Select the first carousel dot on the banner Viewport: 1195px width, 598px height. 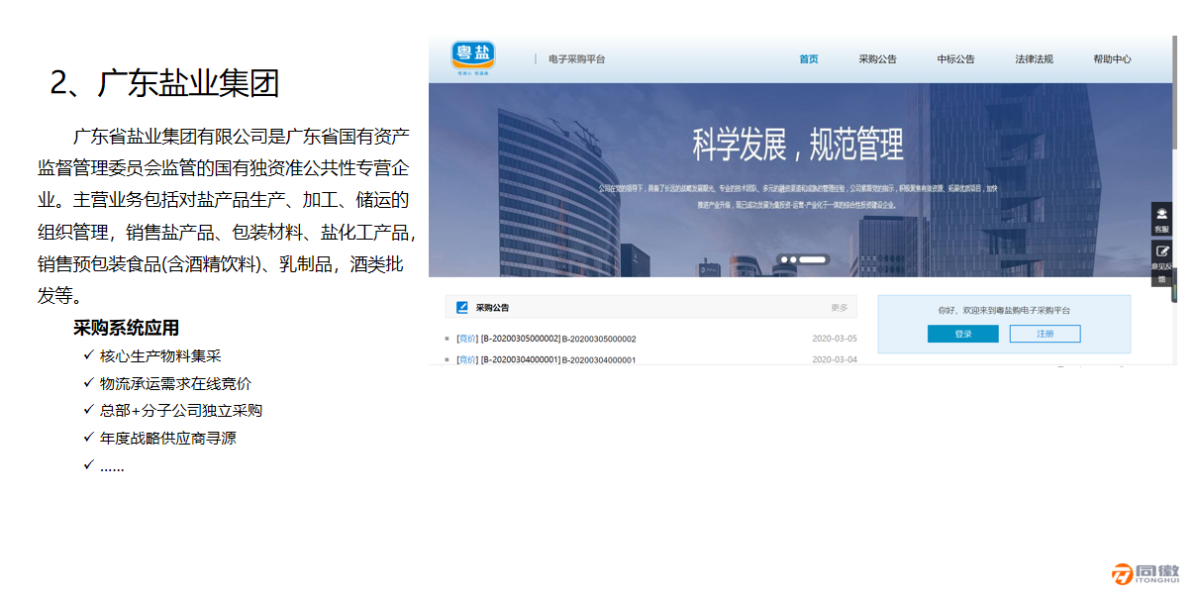click(783, 260)
